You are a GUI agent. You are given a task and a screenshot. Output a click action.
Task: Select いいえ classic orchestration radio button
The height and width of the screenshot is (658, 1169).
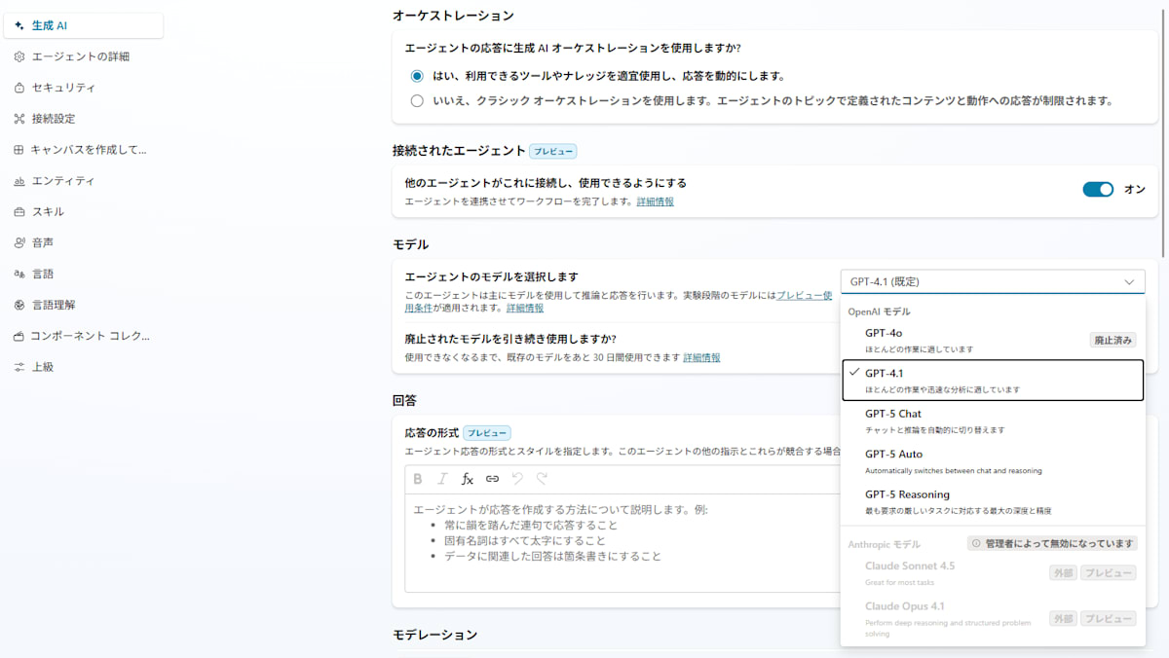tap(417, 100)
